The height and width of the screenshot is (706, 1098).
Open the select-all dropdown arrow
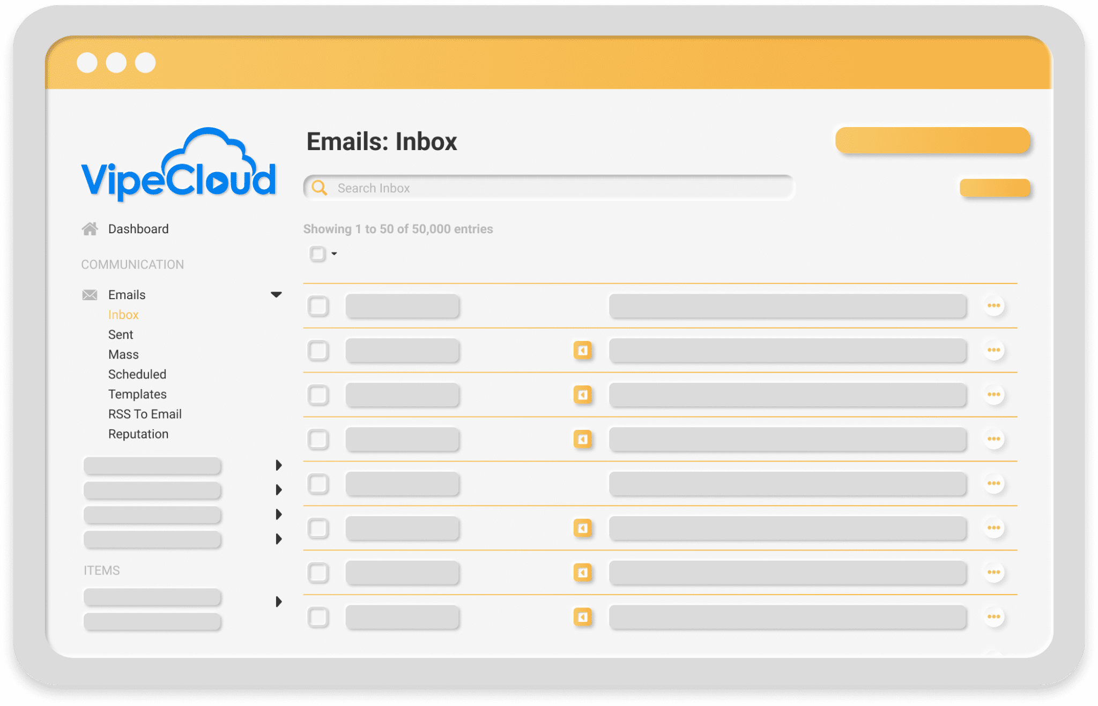click(x=335, y=254)
